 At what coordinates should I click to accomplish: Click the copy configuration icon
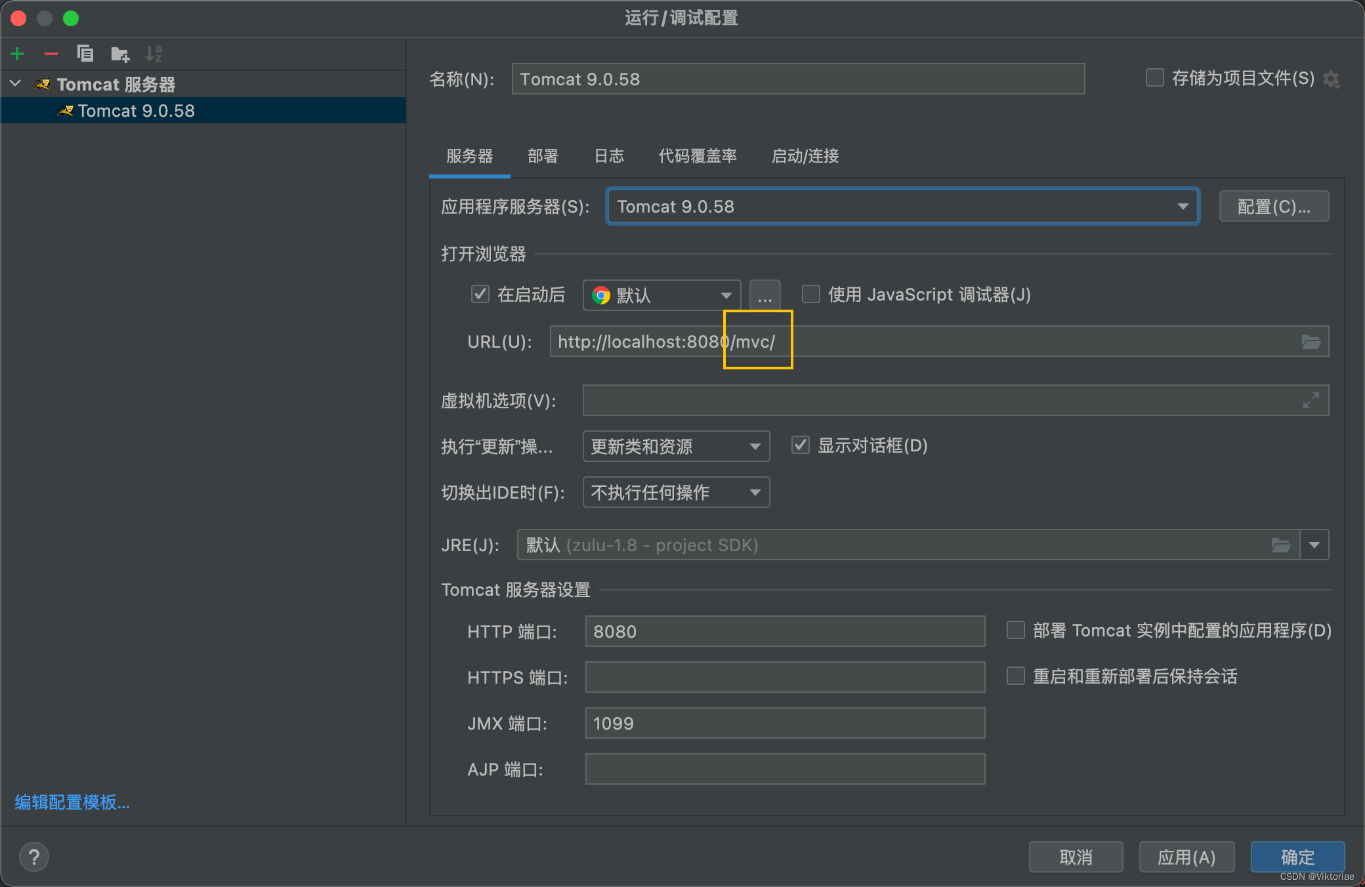pos(85,54)
